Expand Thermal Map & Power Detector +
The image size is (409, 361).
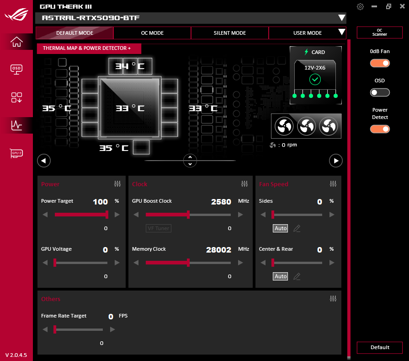click(89, 48)
